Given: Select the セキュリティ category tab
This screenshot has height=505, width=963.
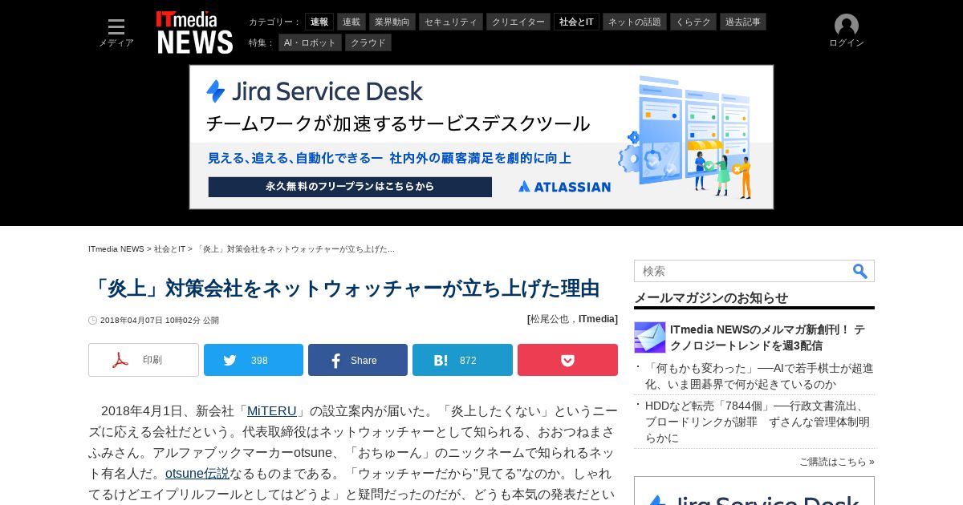Looking at the screenshot, I should [451, 22].
